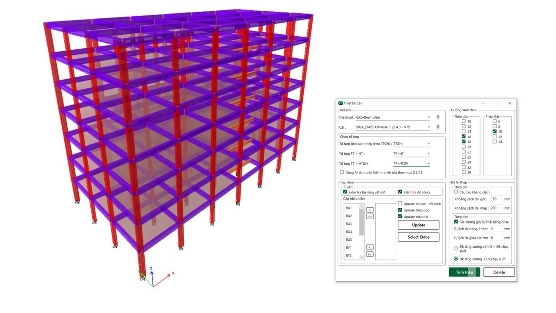The image size is (556, 313).
Task: Click the double right arrow move-all button
Action: (370, 216)
